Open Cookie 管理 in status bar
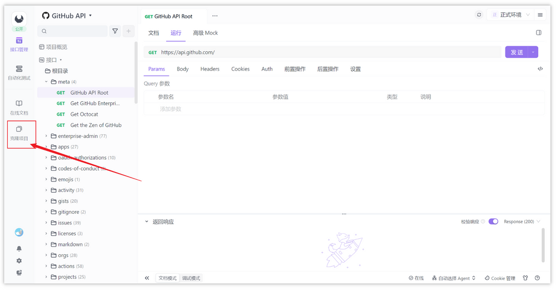The image size is (556, 290). pos(500,278)
